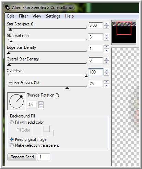Viewport: 142px width, 169px height.
Task: Increase Edge Star Density spinner up
Action: 106,47
